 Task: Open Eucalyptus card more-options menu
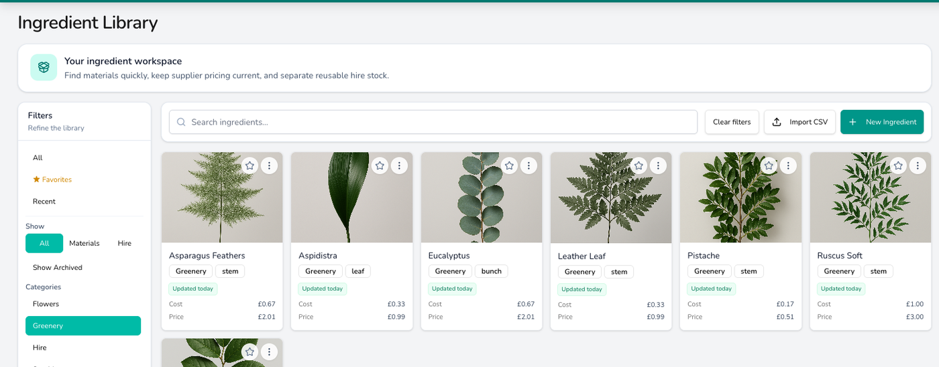click(529, 165)
